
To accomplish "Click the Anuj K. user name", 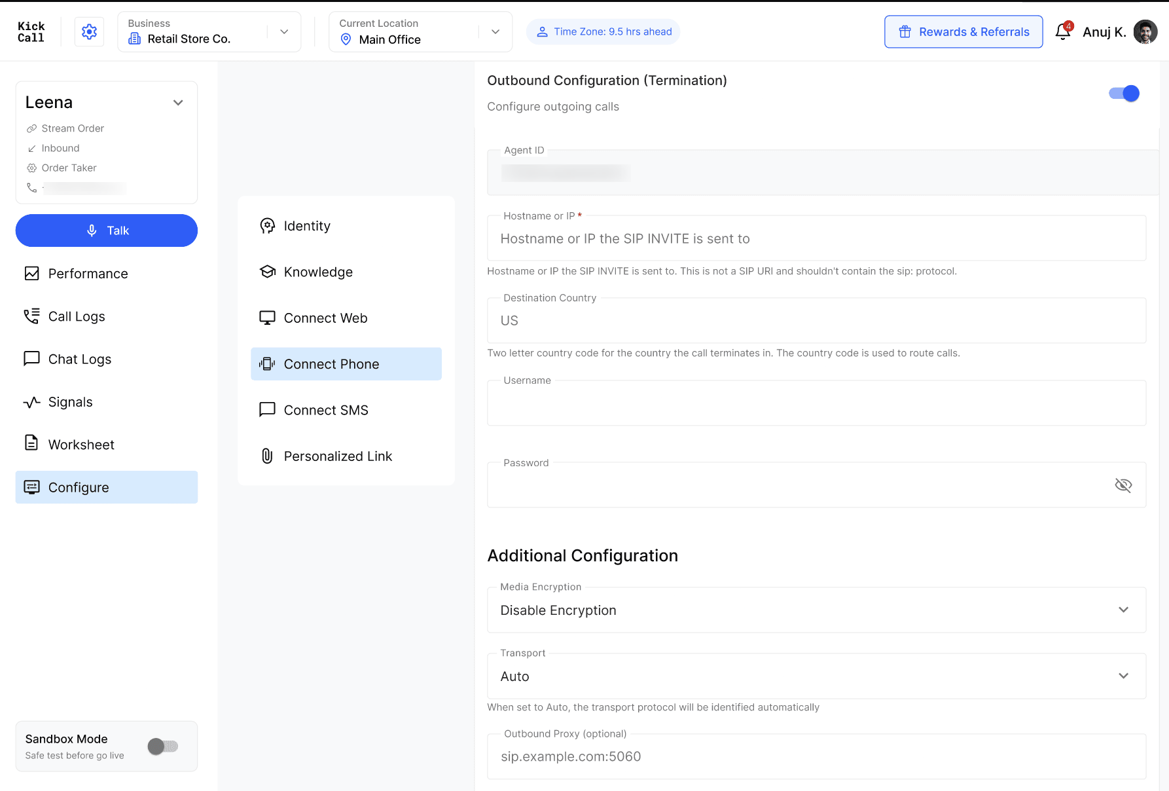I will pos(1104,32).
